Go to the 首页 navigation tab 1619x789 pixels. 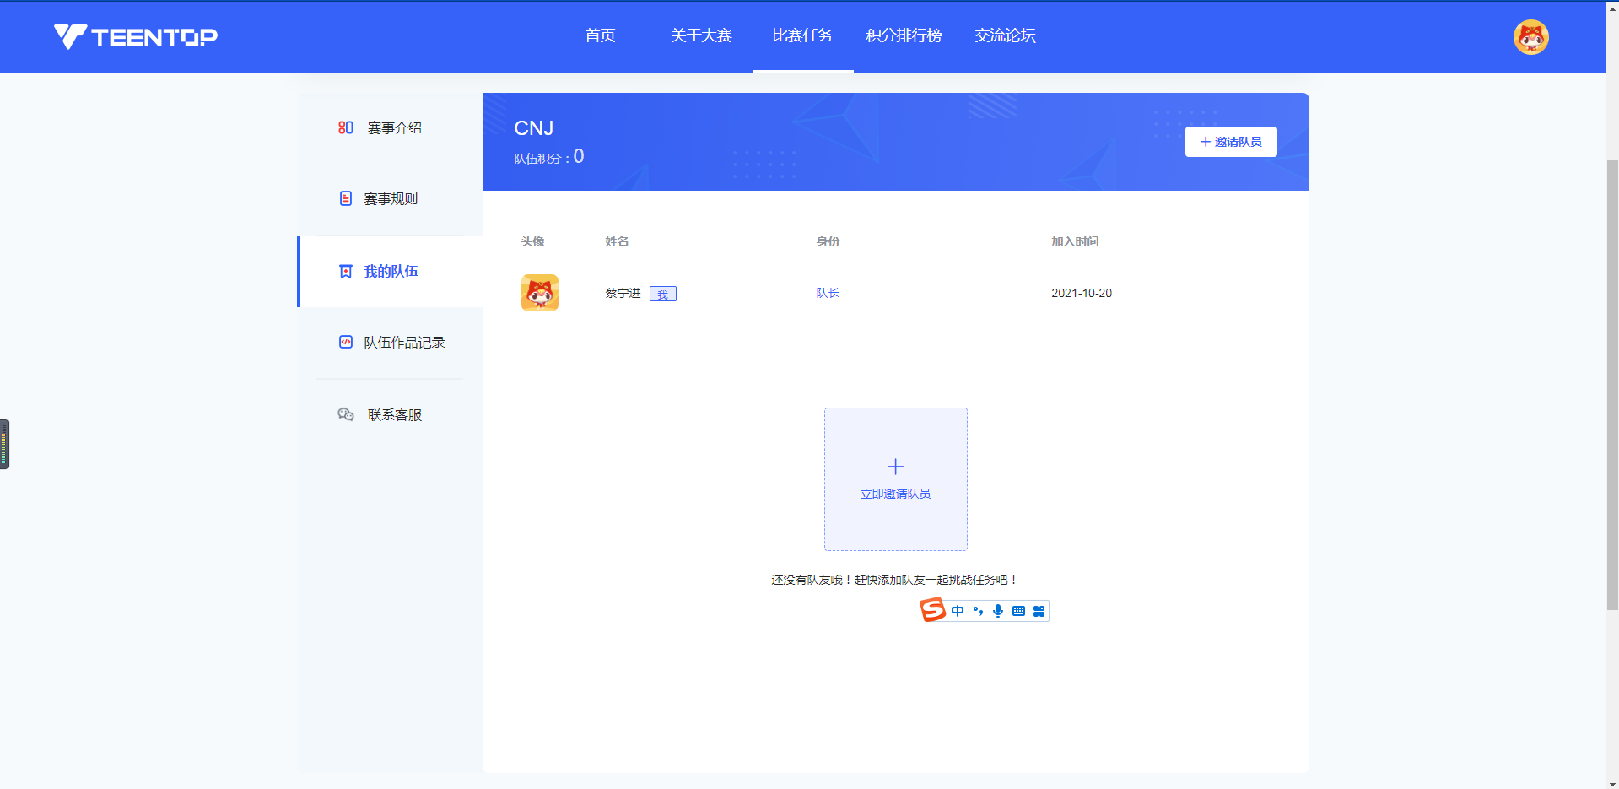click(x=601, y=35)
